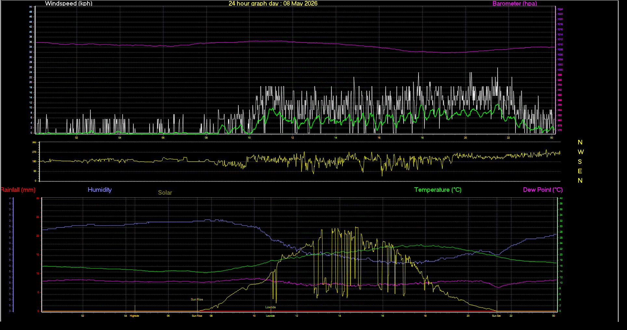
Task: Click the 'Windspeed (kph)' chart title
Action: (x=69, y=3)
